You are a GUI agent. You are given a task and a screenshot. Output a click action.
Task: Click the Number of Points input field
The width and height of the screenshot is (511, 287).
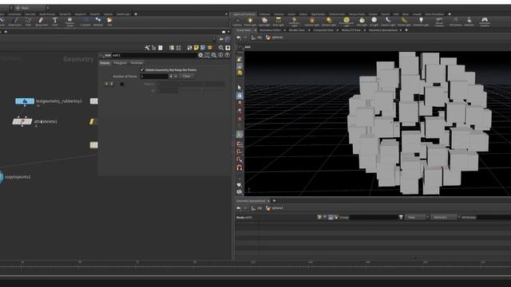click(x=154, y=77)
